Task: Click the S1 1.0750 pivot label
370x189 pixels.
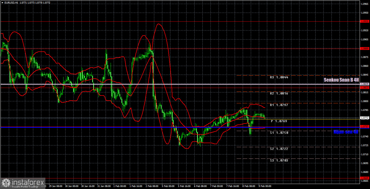Action: click(x=279, y=133)
